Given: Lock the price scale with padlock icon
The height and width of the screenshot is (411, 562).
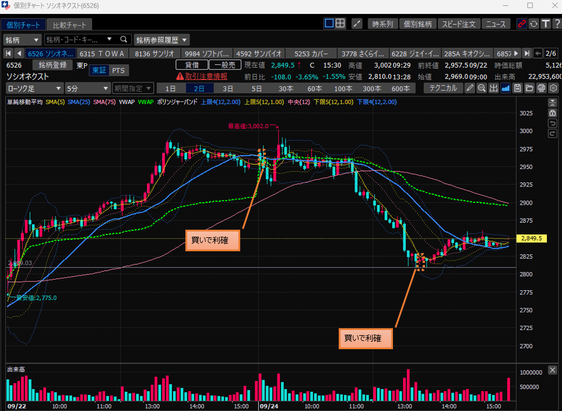Looking at the screenshot, I should 553,113.
